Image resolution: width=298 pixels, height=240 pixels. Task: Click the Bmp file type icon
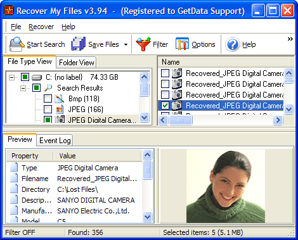[x=60, y=99]
